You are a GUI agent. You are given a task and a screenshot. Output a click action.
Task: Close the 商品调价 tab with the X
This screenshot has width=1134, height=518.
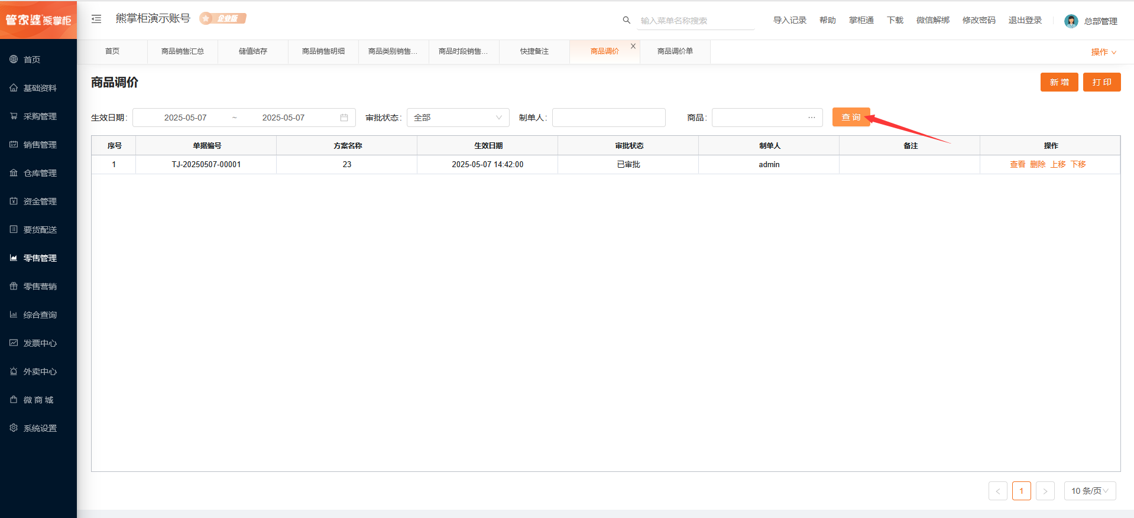tap(633, 46)
